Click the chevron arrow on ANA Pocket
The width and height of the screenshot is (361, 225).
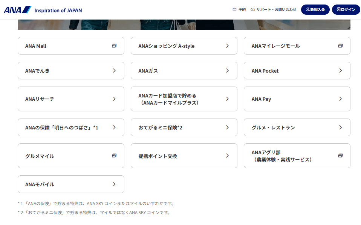(341, 71)
